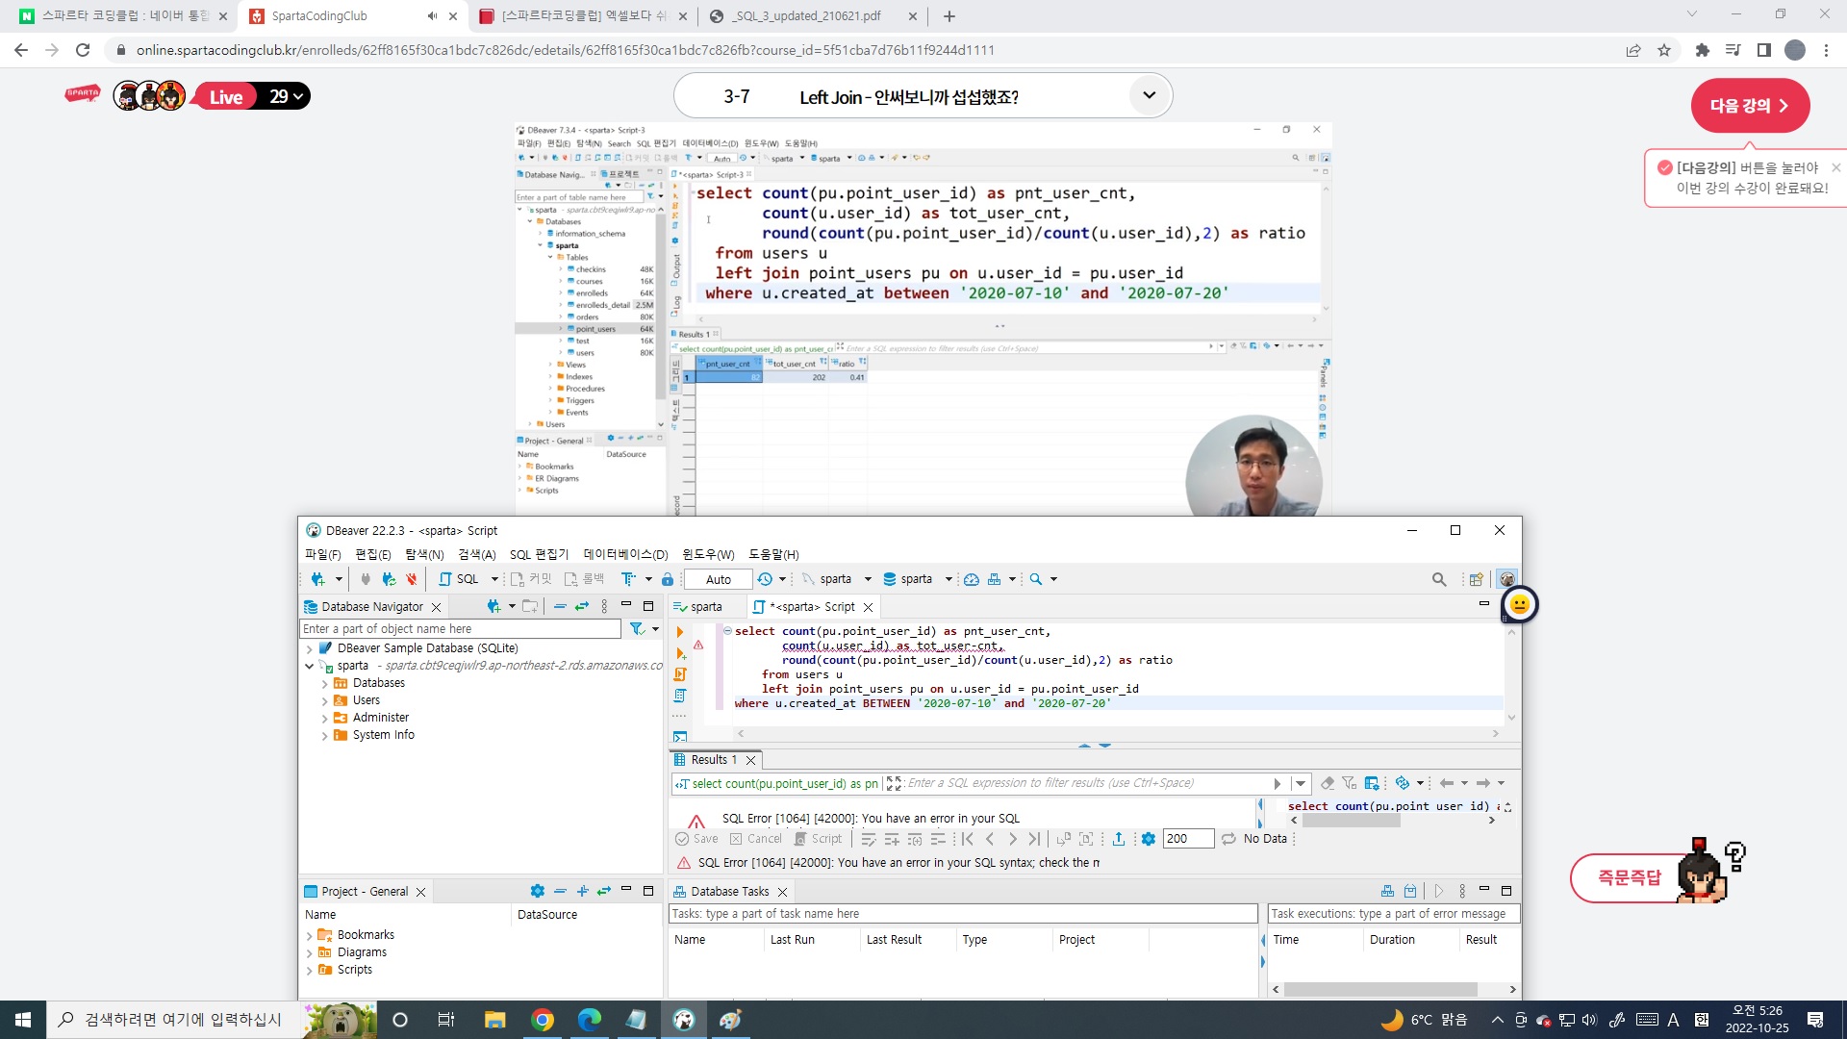Click the Chrome share page icon

pyautogui.click(x=1633, y=50)
